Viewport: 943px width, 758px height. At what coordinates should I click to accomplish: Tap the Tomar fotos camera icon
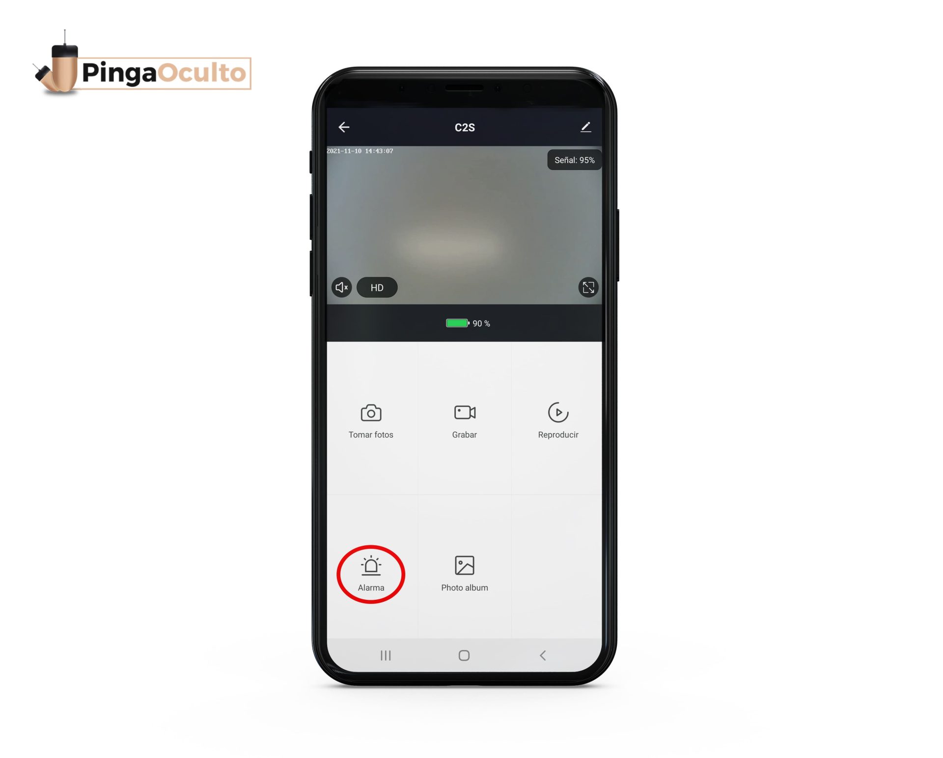(x=372, y=412)
